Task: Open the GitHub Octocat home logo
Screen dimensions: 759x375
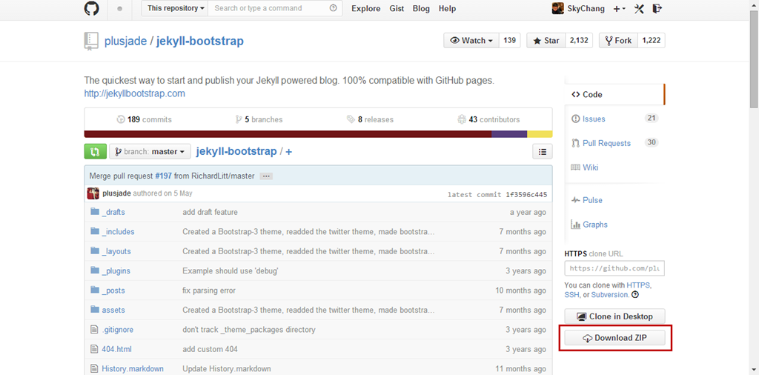Action: pos(91,8)
